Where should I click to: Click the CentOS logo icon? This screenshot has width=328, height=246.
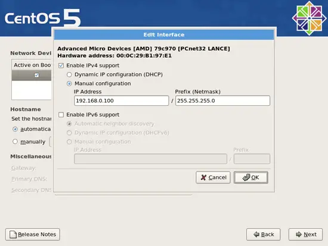(x=309, y=18)
